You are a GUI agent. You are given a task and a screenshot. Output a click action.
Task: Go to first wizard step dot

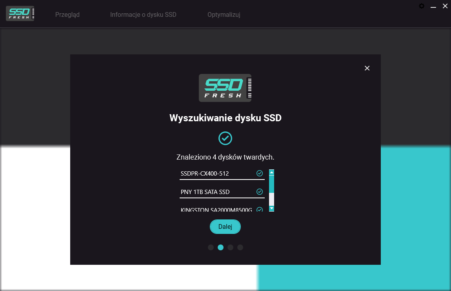point(211,247)
